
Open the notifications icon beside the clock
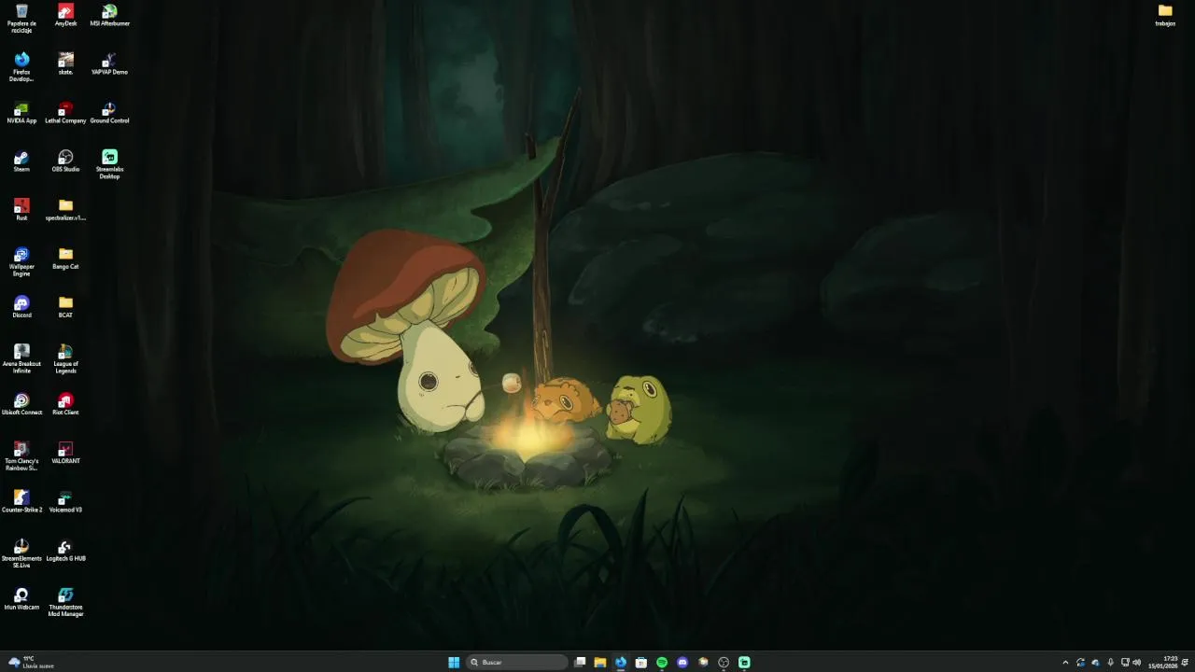(x=1185, y=663)
